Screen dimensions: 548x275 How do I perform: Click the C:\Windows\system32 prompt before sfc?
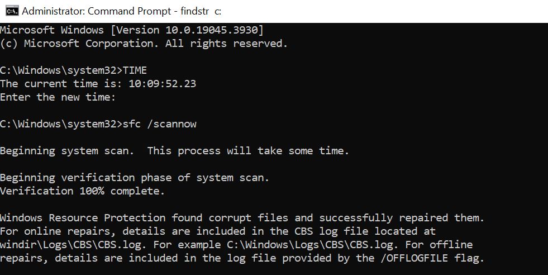pyautogui.click(x=59, y=124)
